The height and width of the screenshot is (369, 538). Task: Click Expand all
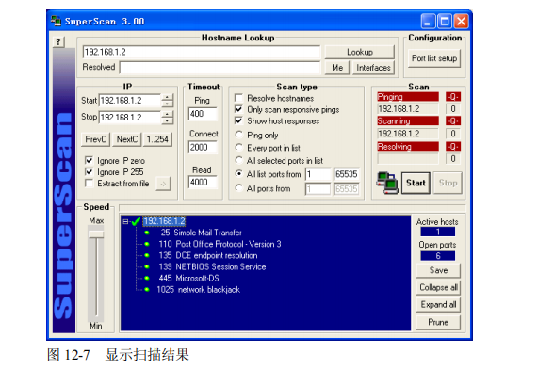438,305
